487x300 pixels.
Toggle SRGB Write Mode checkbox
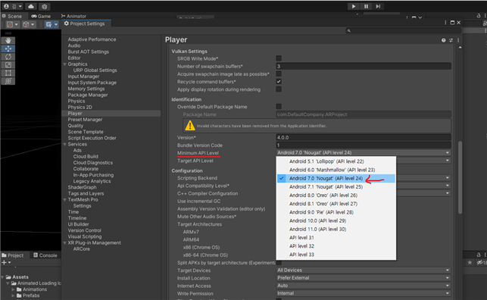[x=279, y=58]
